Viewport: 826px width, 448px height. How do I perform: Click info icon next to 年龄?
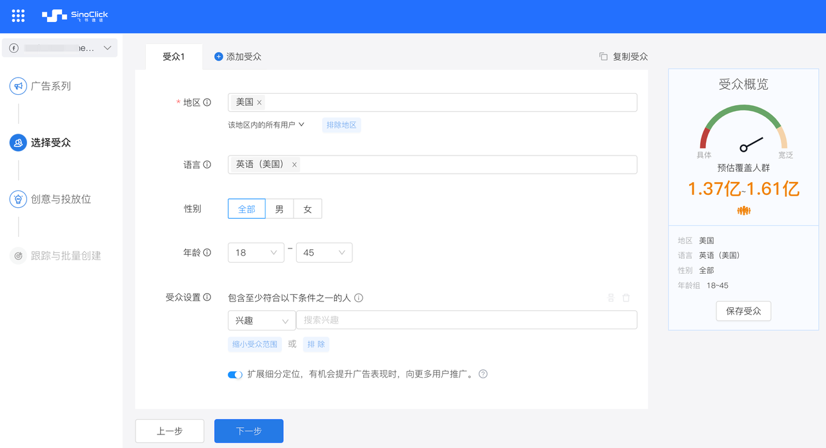point(207,252)
